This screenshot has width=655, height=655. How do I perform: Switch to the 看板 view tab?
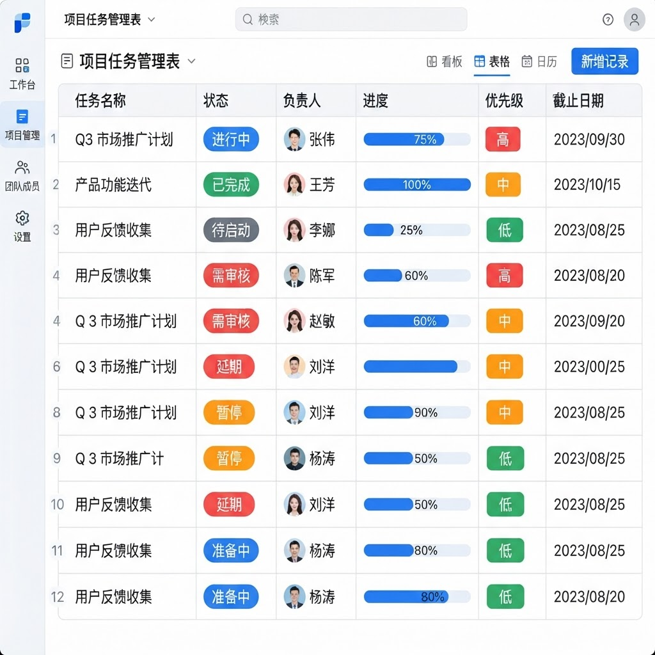pos(445,62)
